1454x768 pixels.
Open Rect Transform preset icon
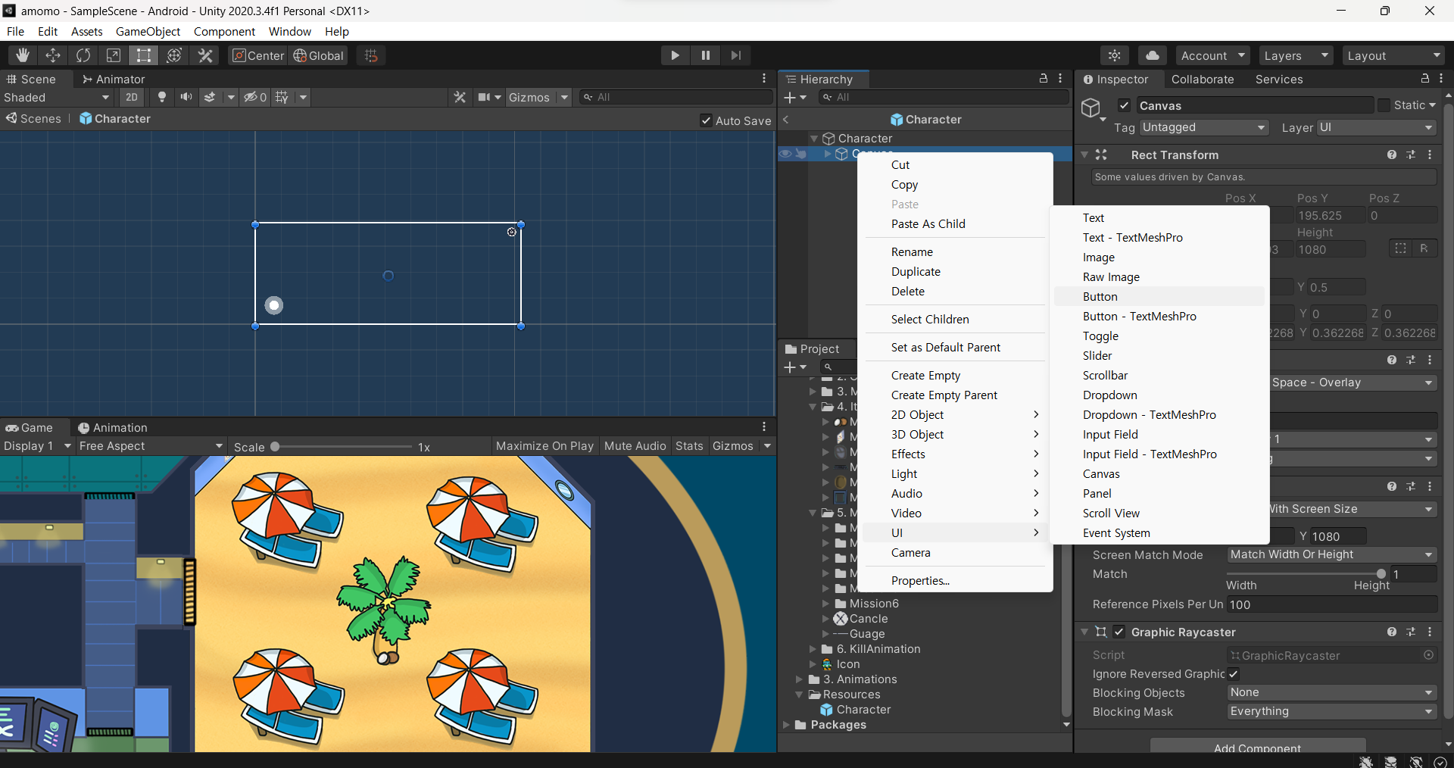[1411, 155]
